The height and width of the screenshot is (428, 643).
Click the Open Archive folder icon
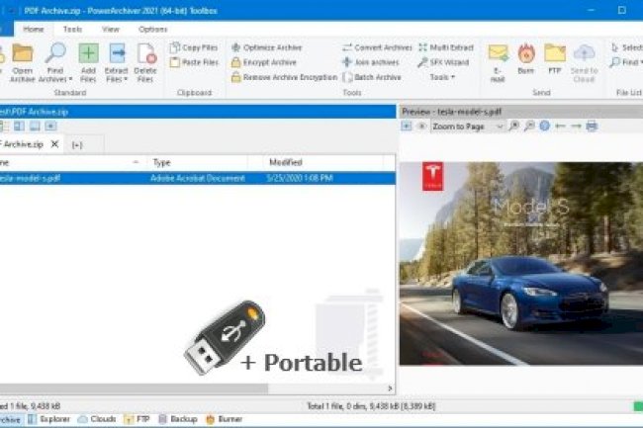coord(22,53)
